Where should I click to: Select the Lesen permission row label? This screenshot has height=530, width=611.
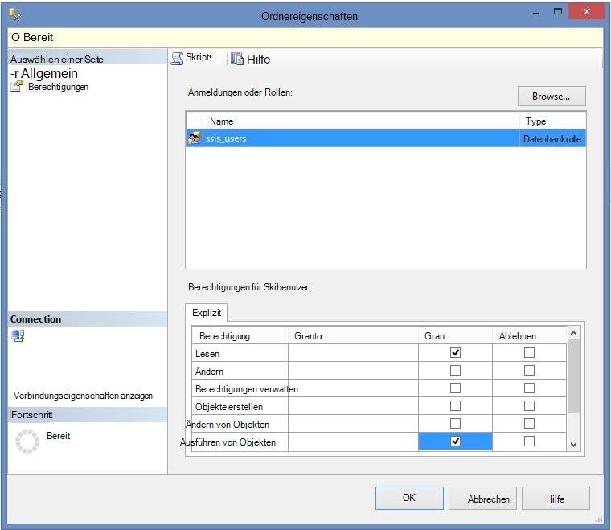click(x=207, y=354)
